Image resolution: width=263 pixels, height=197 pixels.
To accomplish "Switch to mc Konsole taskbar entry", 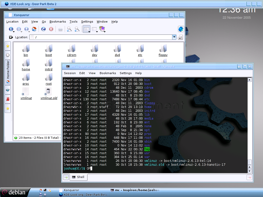I will pos(135,190).
